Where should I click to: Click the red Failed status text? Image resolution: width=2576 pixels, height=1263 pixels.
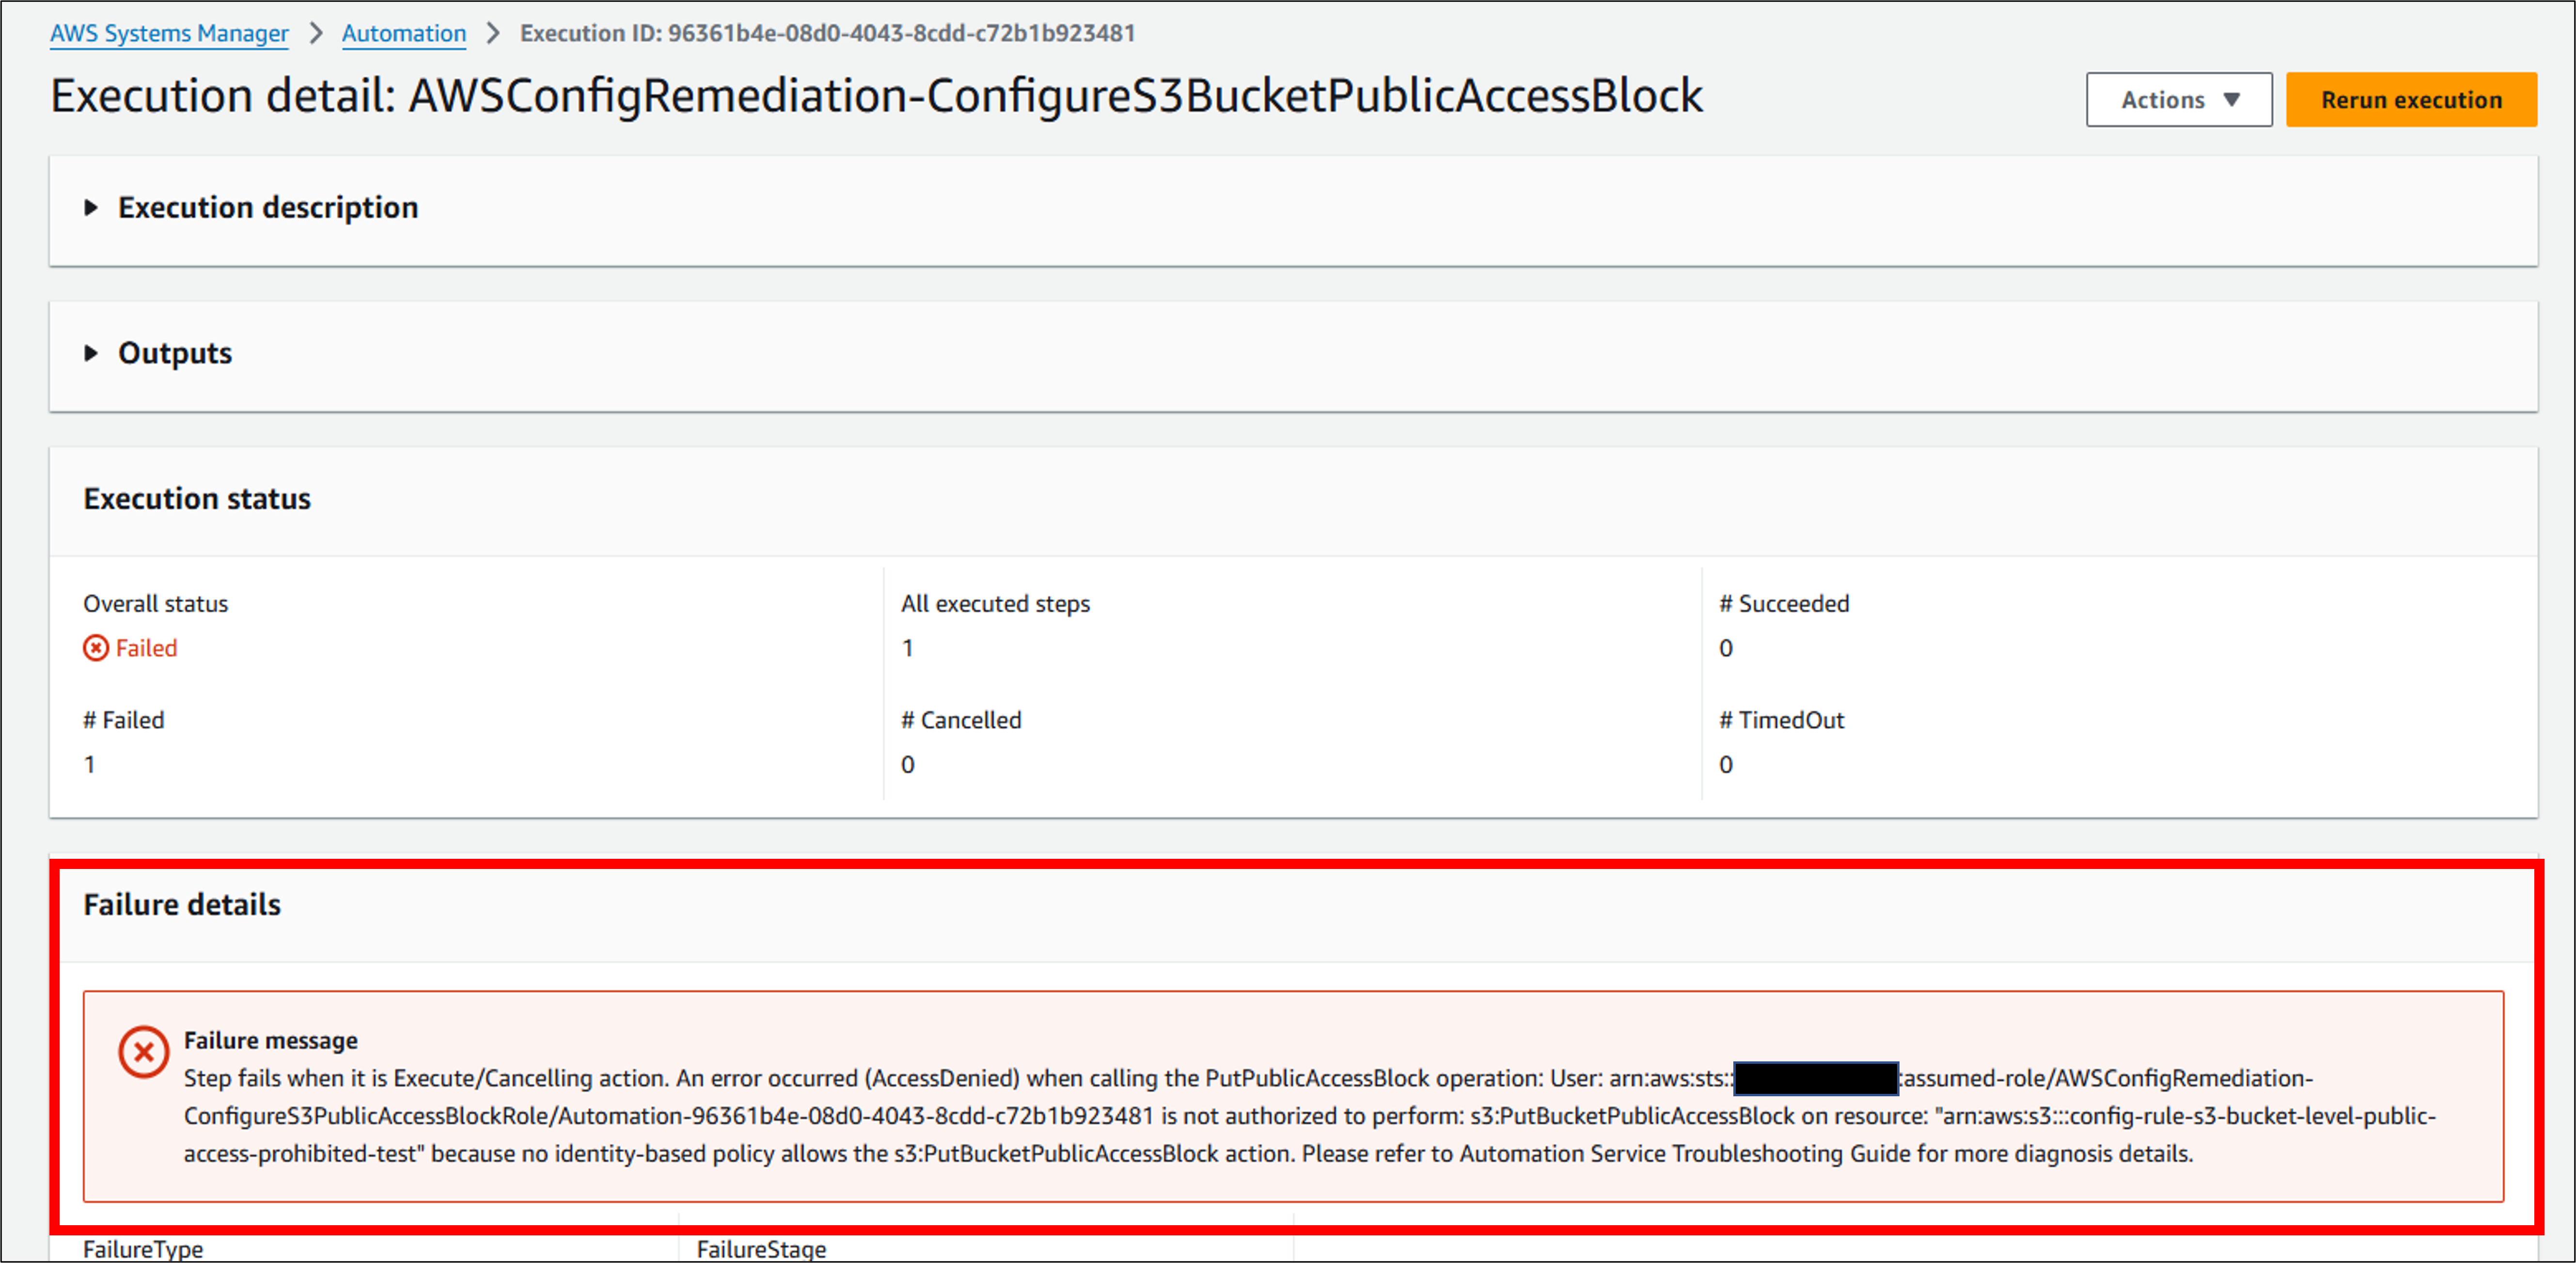[147, 648]
